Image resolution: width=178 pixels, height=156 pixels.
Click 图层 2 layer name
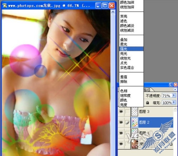coord(144,122)
